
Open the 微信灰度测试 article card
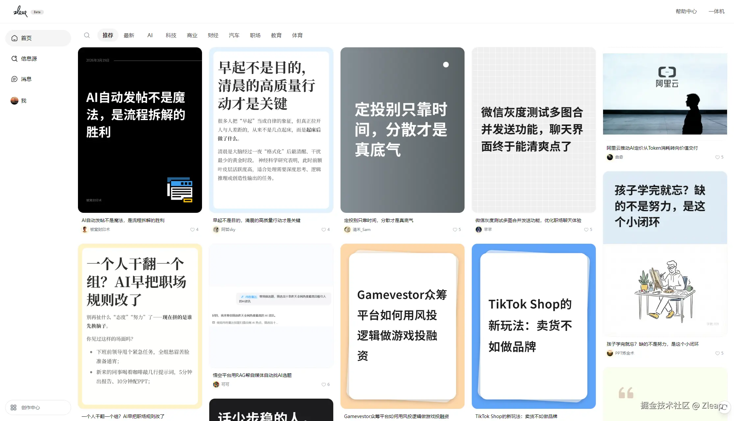[x=533, y=130]
